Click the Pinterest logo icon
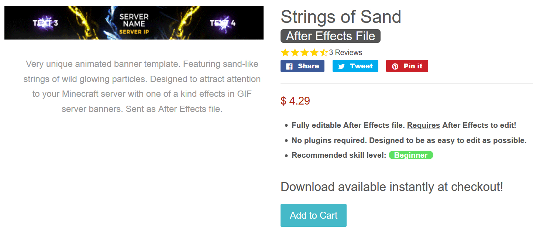533x249 pixels. [x=395, y=66]
